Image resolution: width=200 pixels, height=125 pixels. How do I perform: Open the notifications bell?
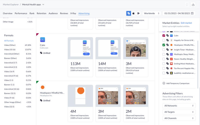point(187,5)
